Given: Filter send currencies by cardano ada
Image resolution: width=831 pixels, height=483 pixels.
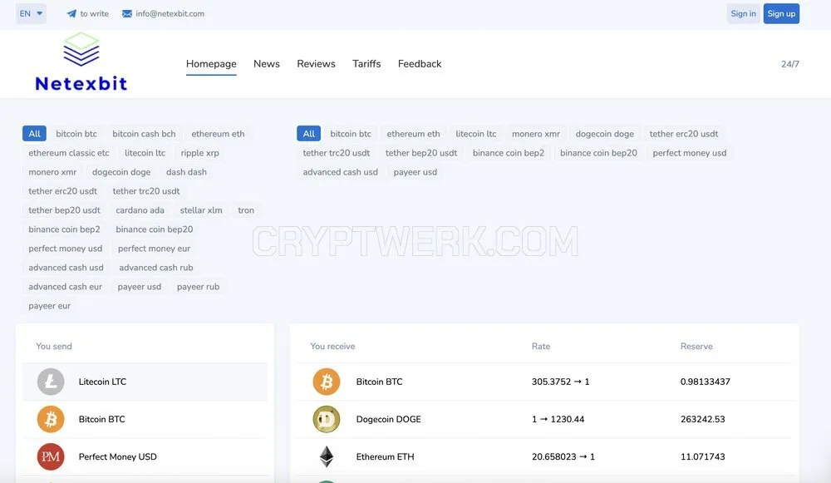Looking at the screenshot, I should [x=140, y=210].
